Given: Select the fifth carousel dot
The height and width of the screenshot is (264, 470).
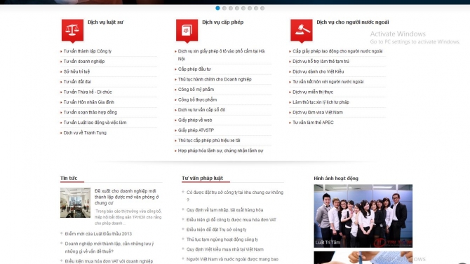Looking at the screenshot, I should point(243,8).
